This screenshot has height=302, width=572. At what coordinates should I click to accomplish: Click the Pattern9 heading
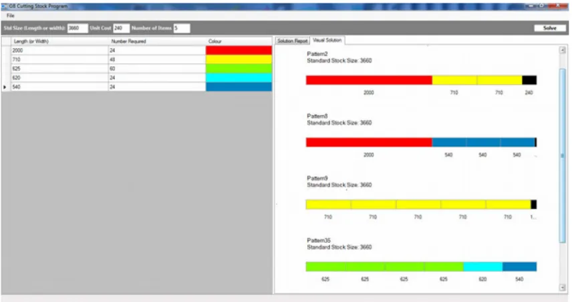coord(317,178)
